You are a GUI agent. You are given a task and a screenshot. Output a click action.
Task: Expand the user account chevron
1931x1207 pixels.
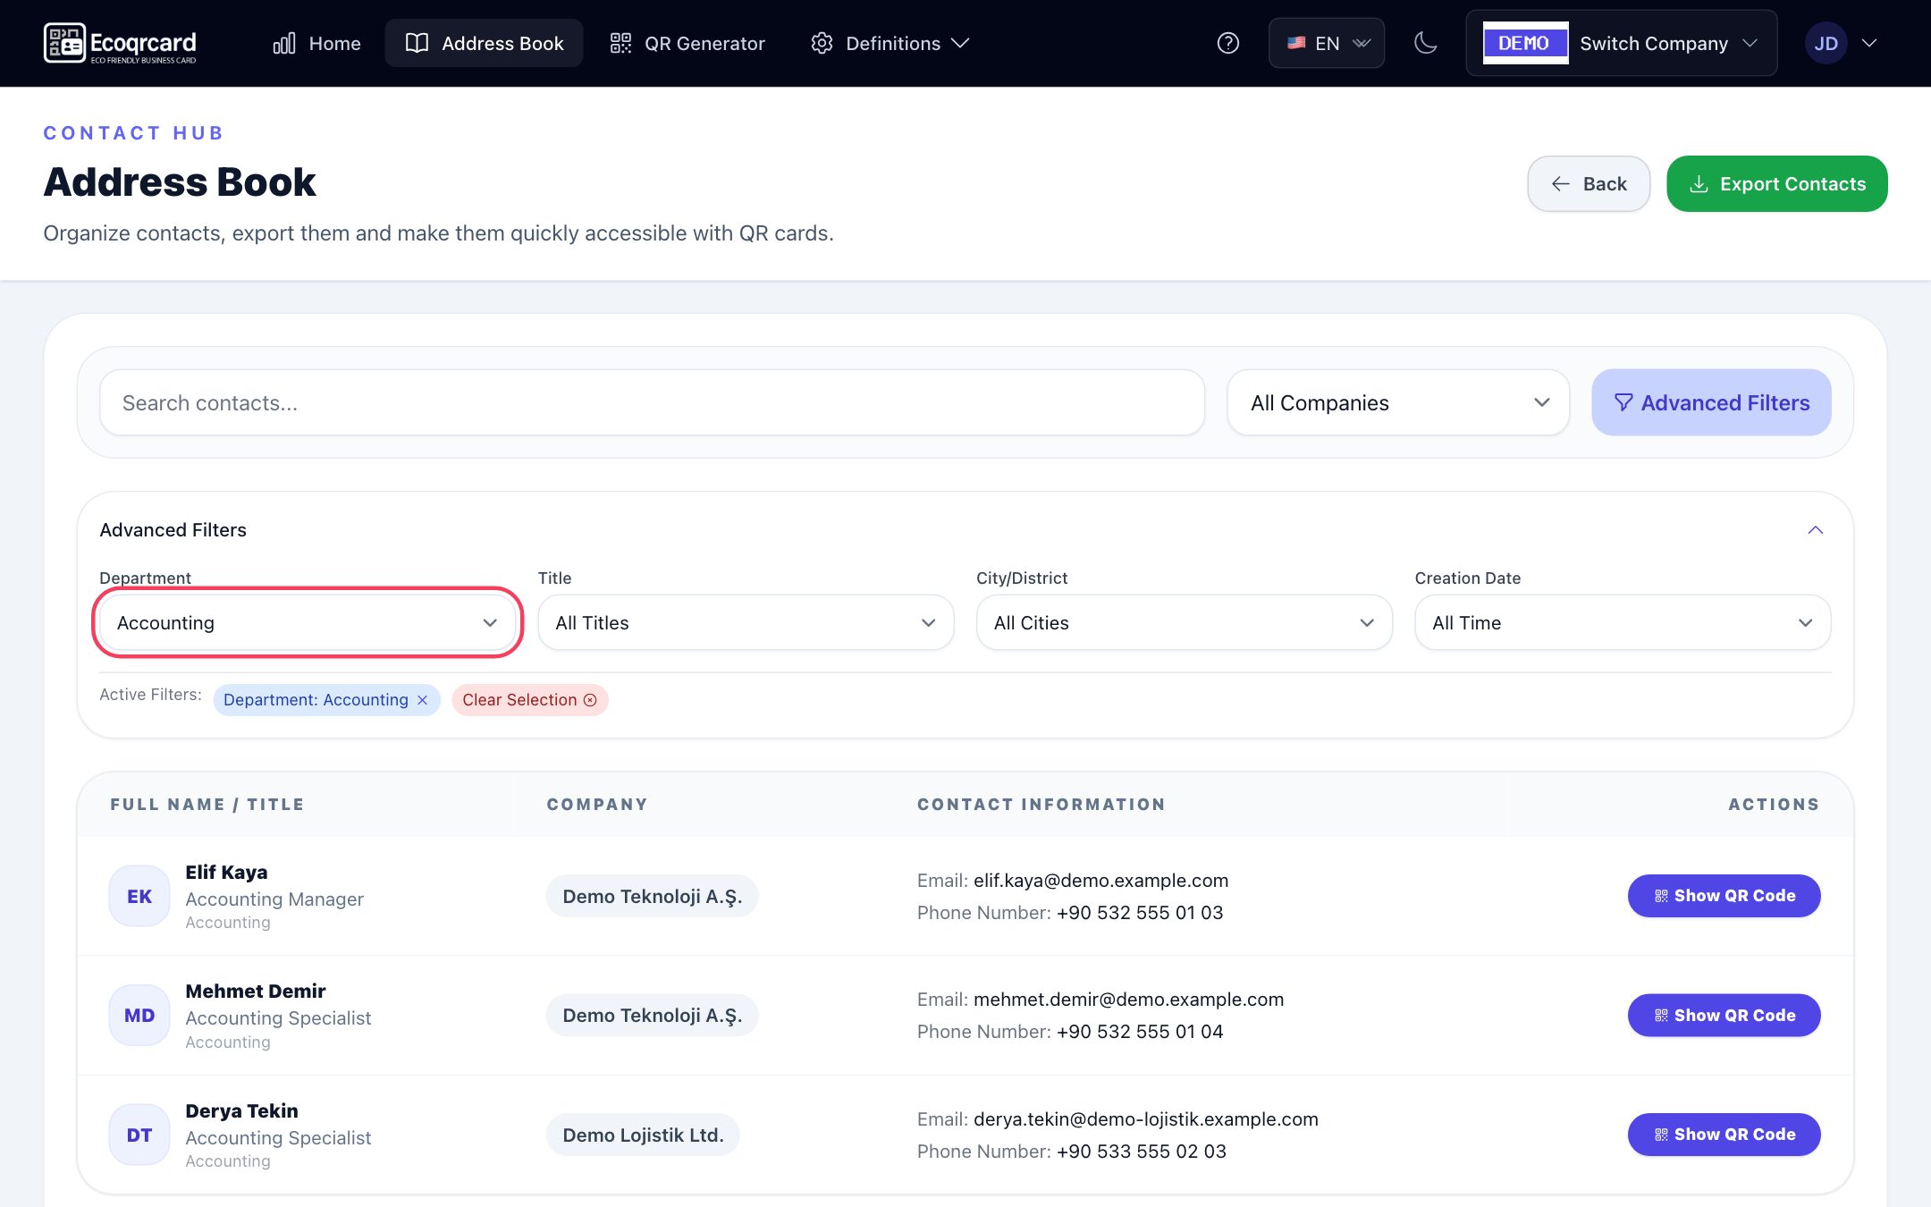1869,43
